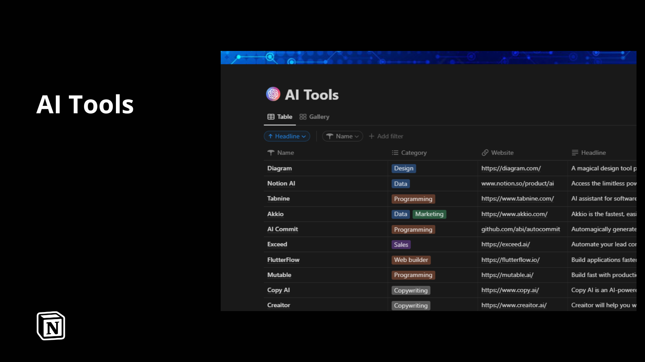The image size is (645, 362).
Task: Open the https://www.creaitor.ai/ link
Action: coord(514,305)
